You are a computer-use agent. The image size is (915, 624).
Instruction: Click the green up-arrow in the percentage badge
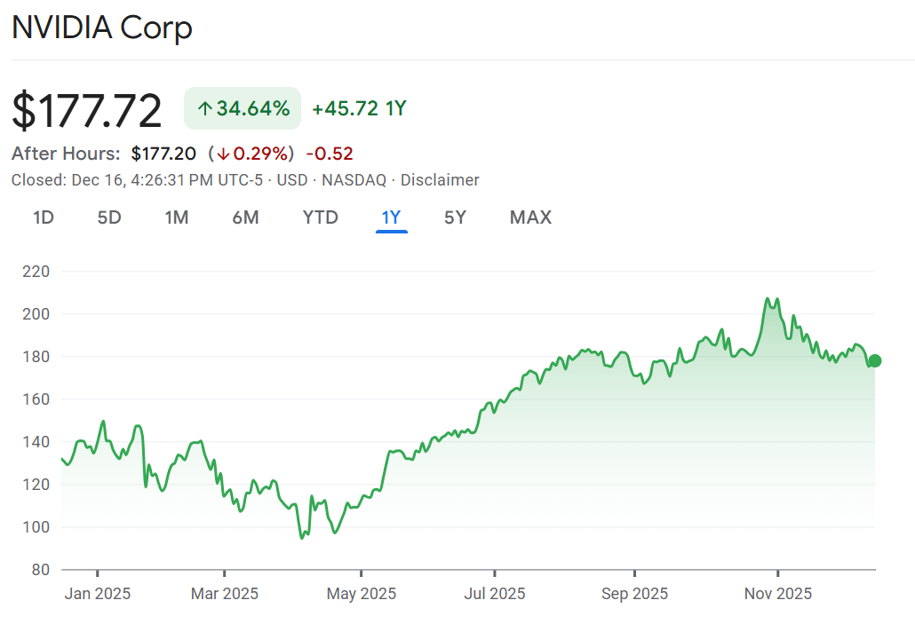click(204, 109)
